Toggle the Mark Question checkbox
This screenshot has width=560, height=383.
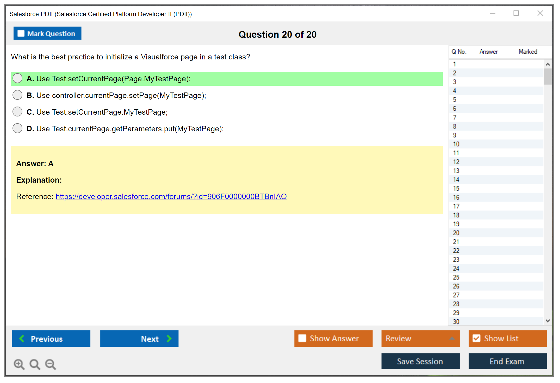click(21, 34)
